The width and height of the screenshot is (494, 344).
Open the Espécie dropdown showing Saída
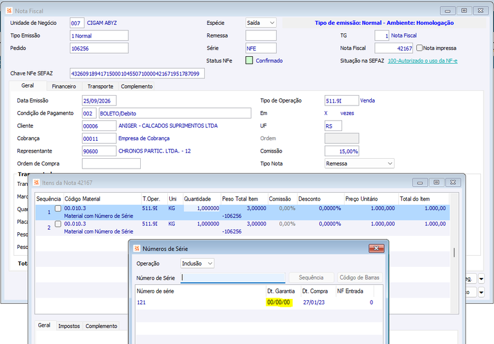click(261, 23)
